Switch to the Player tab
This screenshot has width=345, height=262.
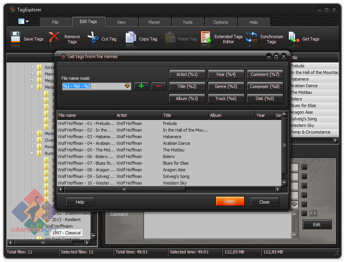(x=154, y=22)
